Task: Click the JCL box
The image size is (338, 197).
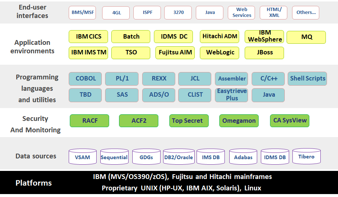Action: 195,79
